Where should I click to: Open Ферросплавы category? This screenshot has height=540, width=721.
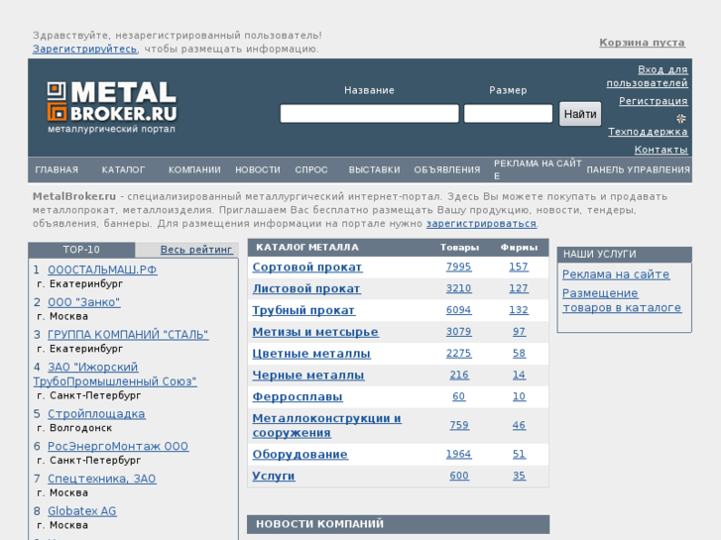[x=298, y=396]
